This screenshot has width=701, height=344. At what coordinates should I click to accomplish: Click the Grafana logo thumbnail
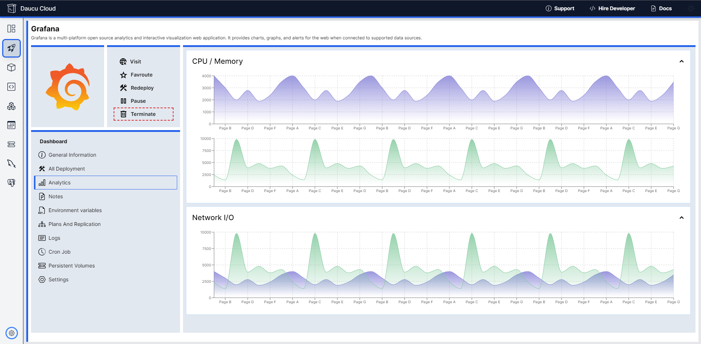68,87
